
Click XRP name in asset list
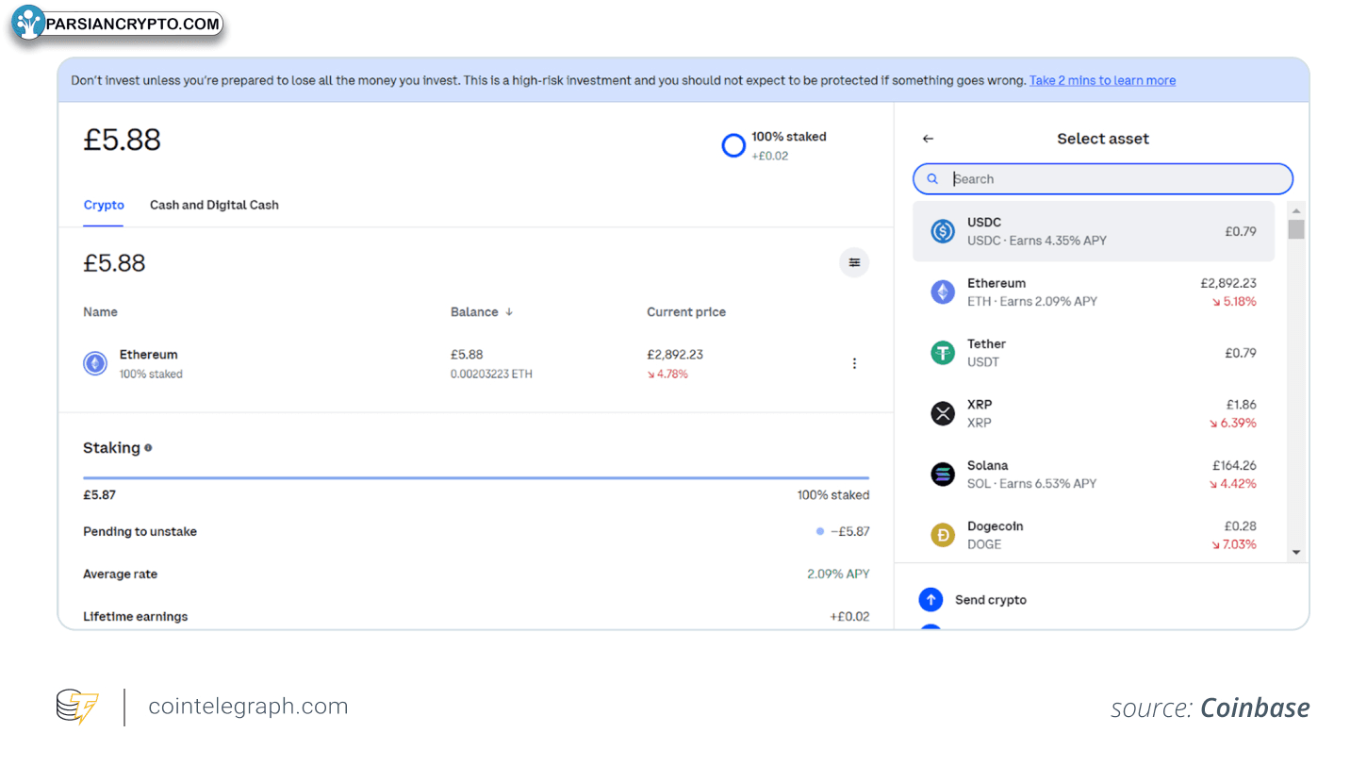[980, 405]
